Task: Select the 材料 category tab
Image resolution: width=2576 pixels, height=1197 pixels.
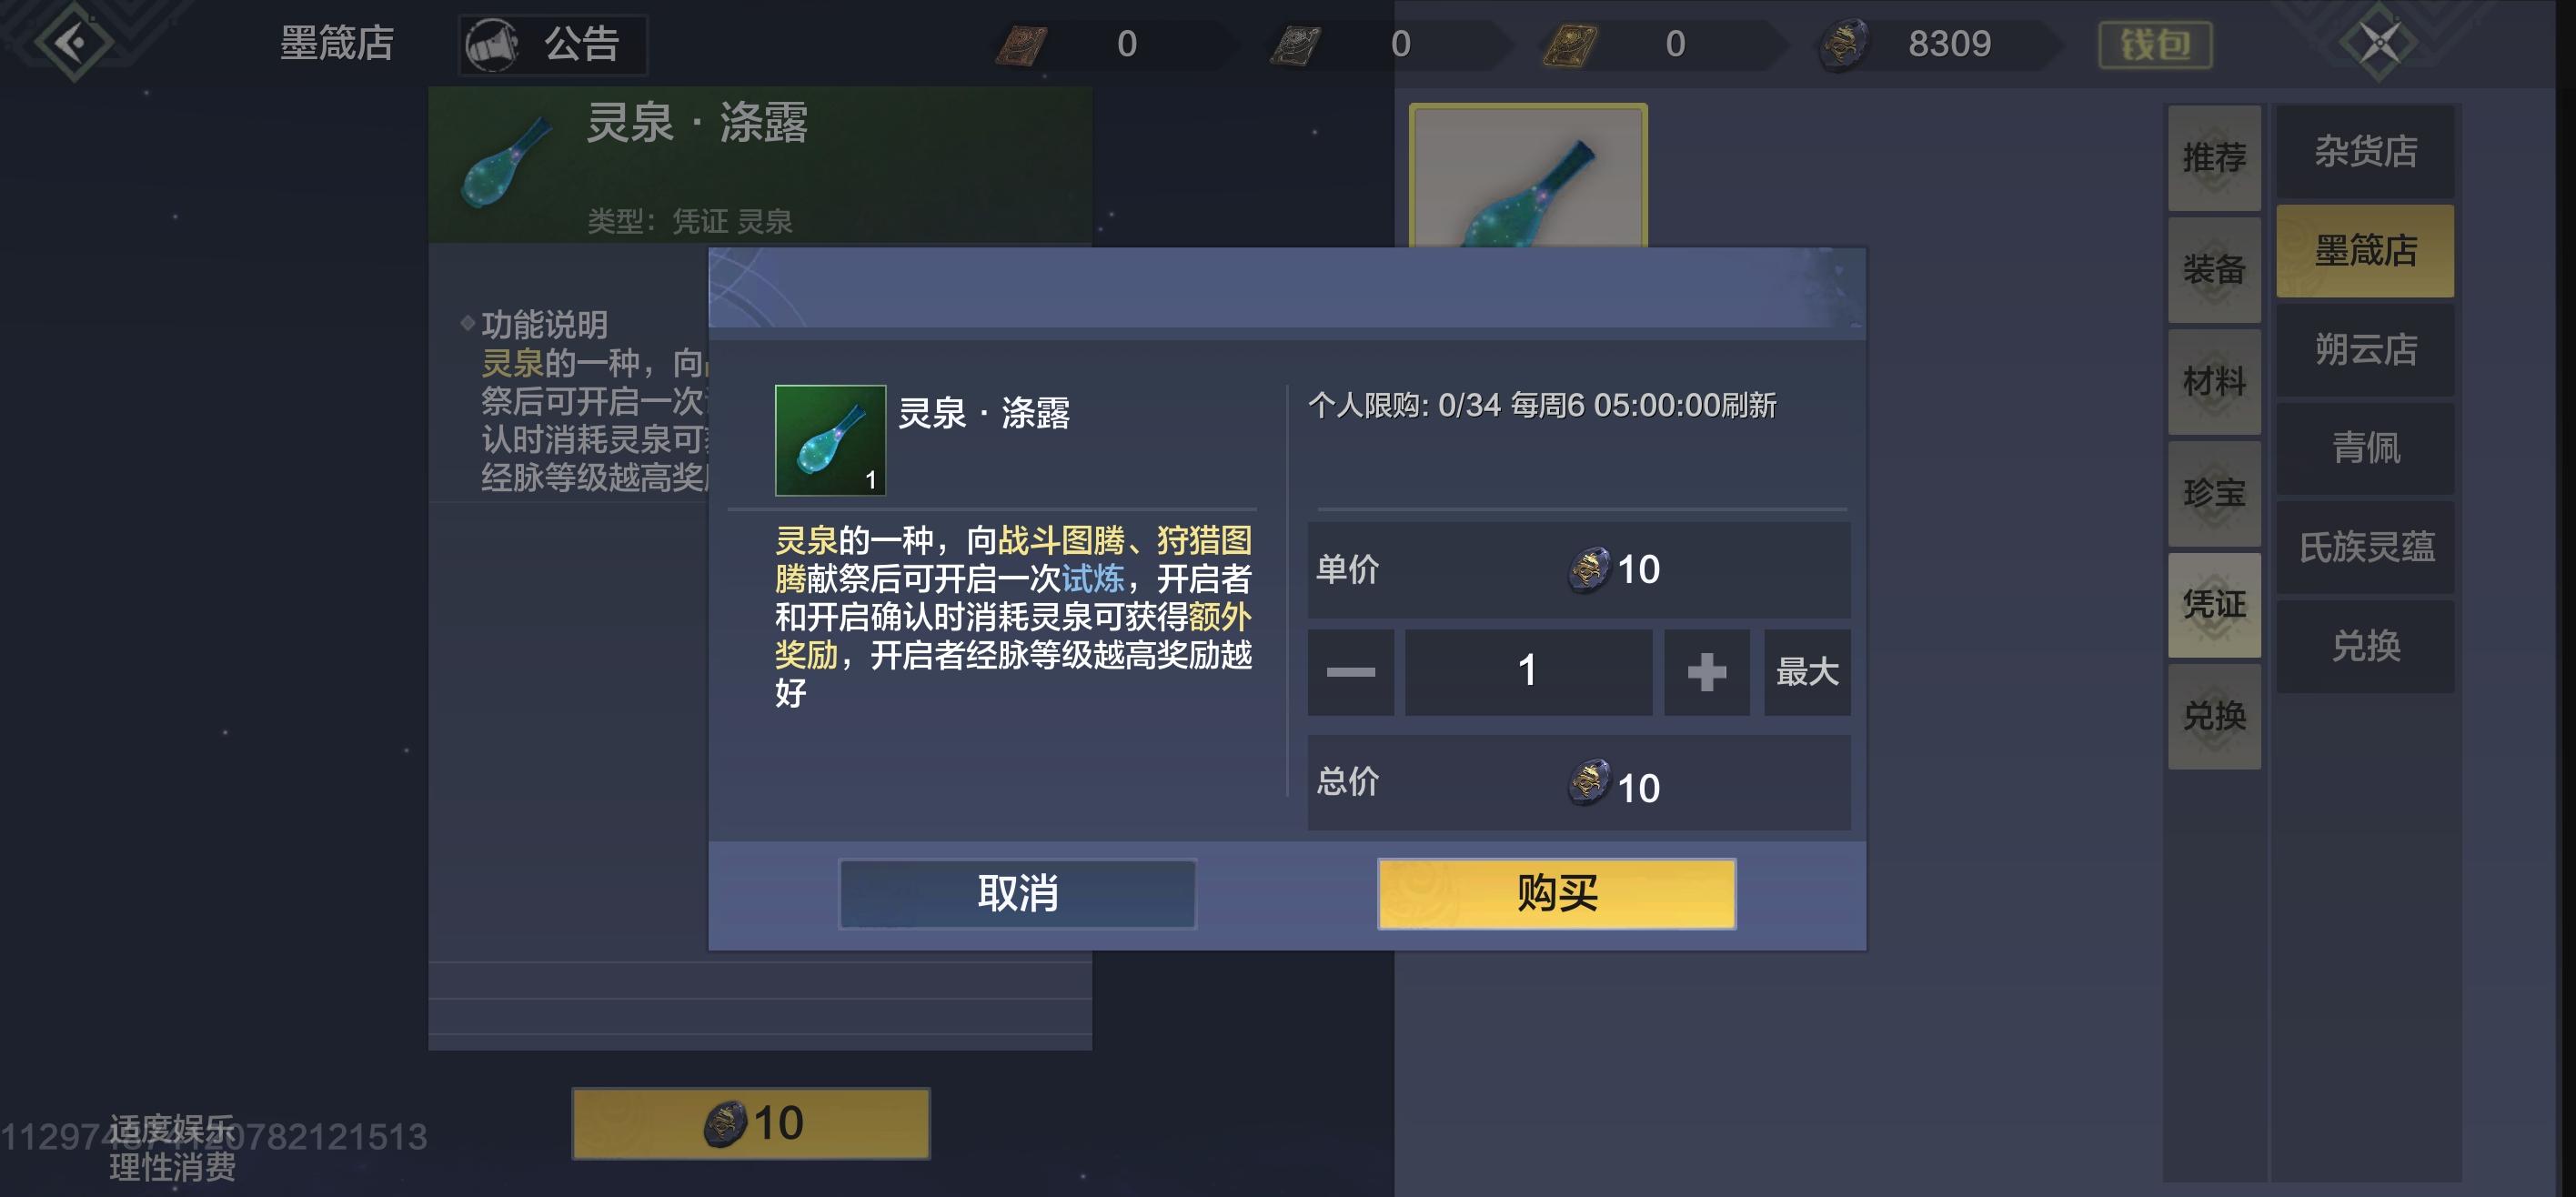Action: (2214, 382)
